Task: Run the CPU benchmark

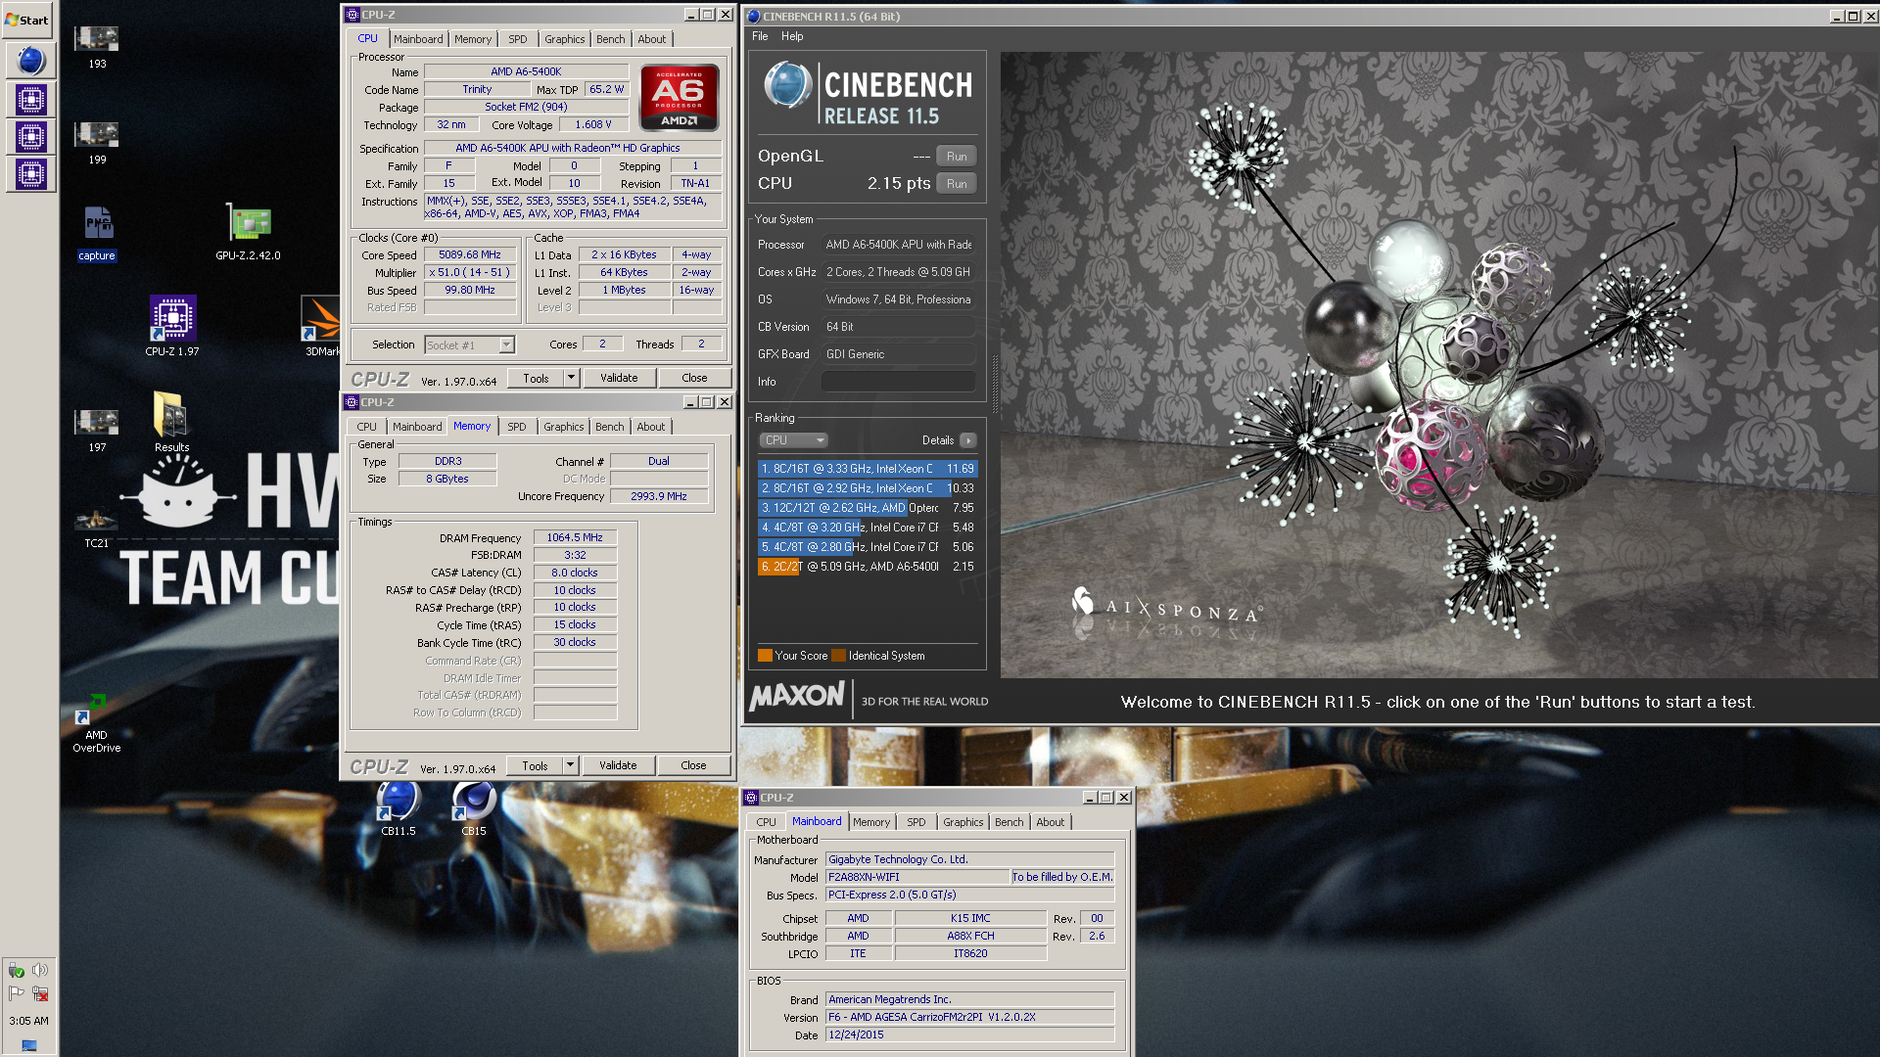Action: (x=957, y=184)
